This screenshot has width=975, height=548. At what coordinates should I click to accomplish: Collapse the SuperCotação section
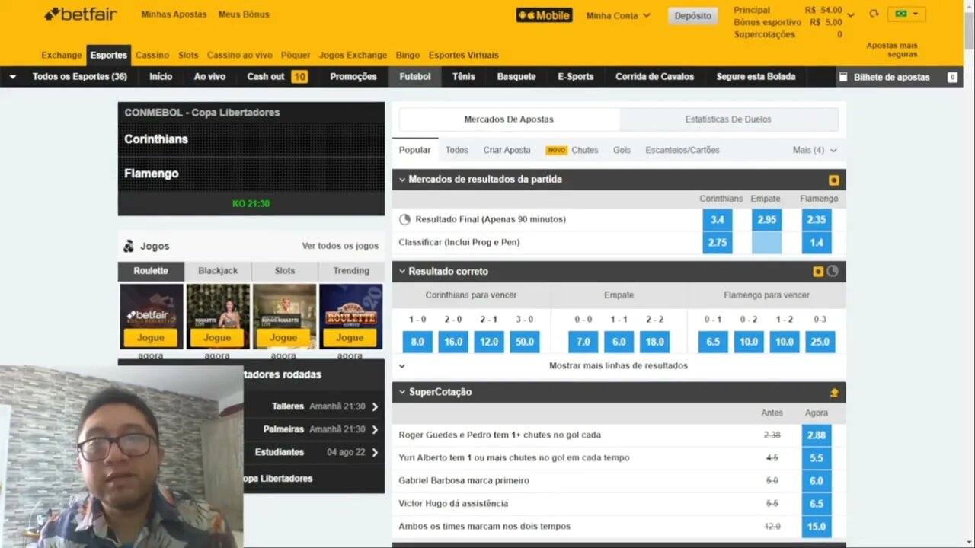point(402,392)
